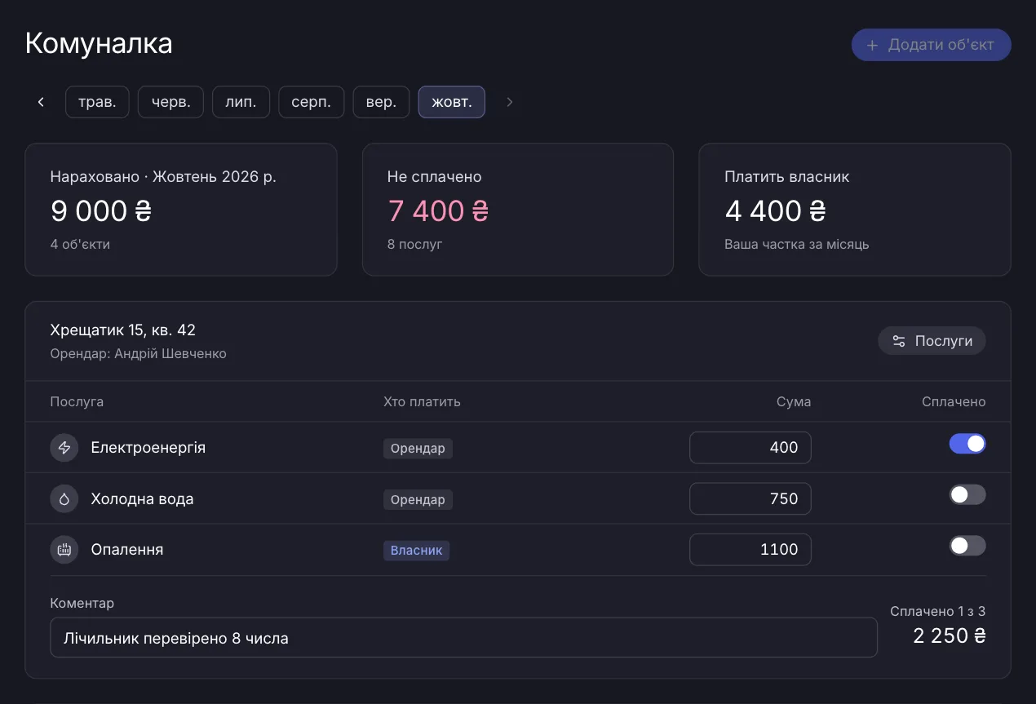Click the property total 2 250 ₴

[950, 636]
